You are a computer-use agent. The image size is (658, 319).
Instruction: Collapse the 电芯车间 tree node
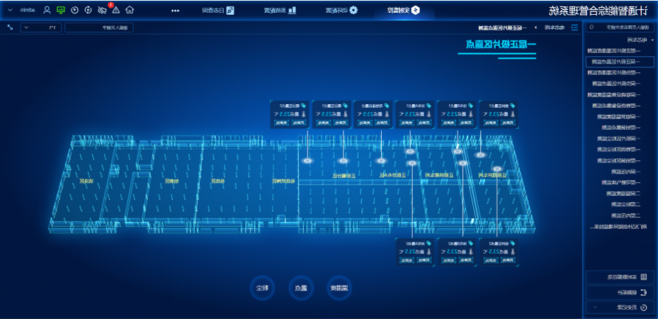652,40
